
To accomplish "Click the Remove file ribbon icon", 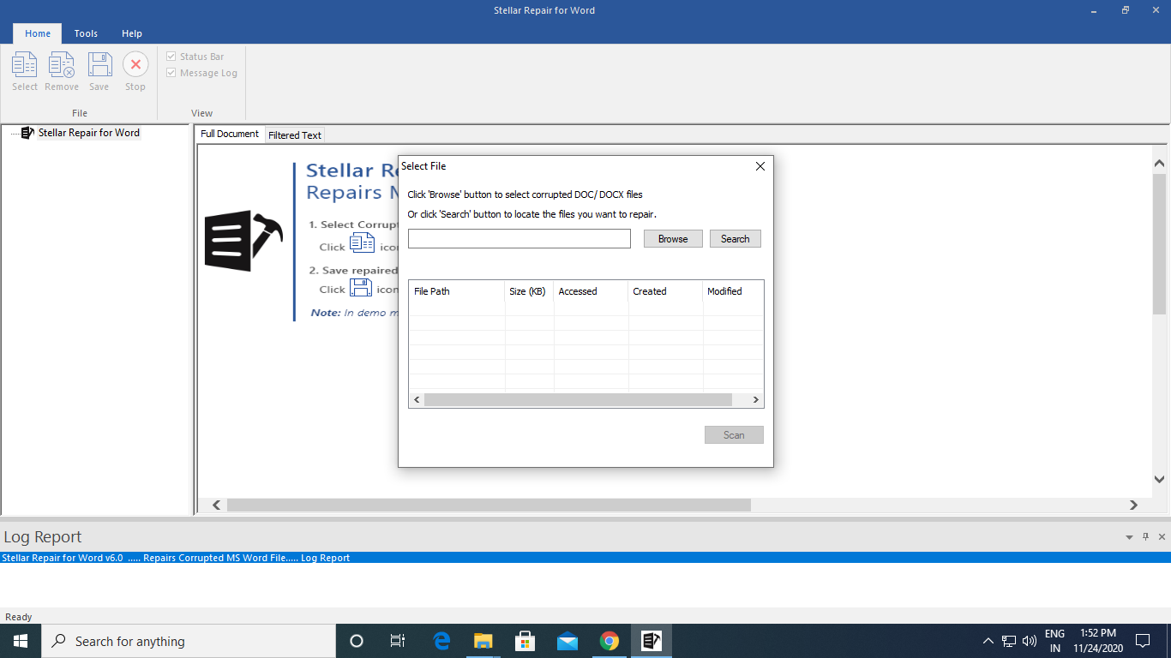I will click(x=62, y=72).
